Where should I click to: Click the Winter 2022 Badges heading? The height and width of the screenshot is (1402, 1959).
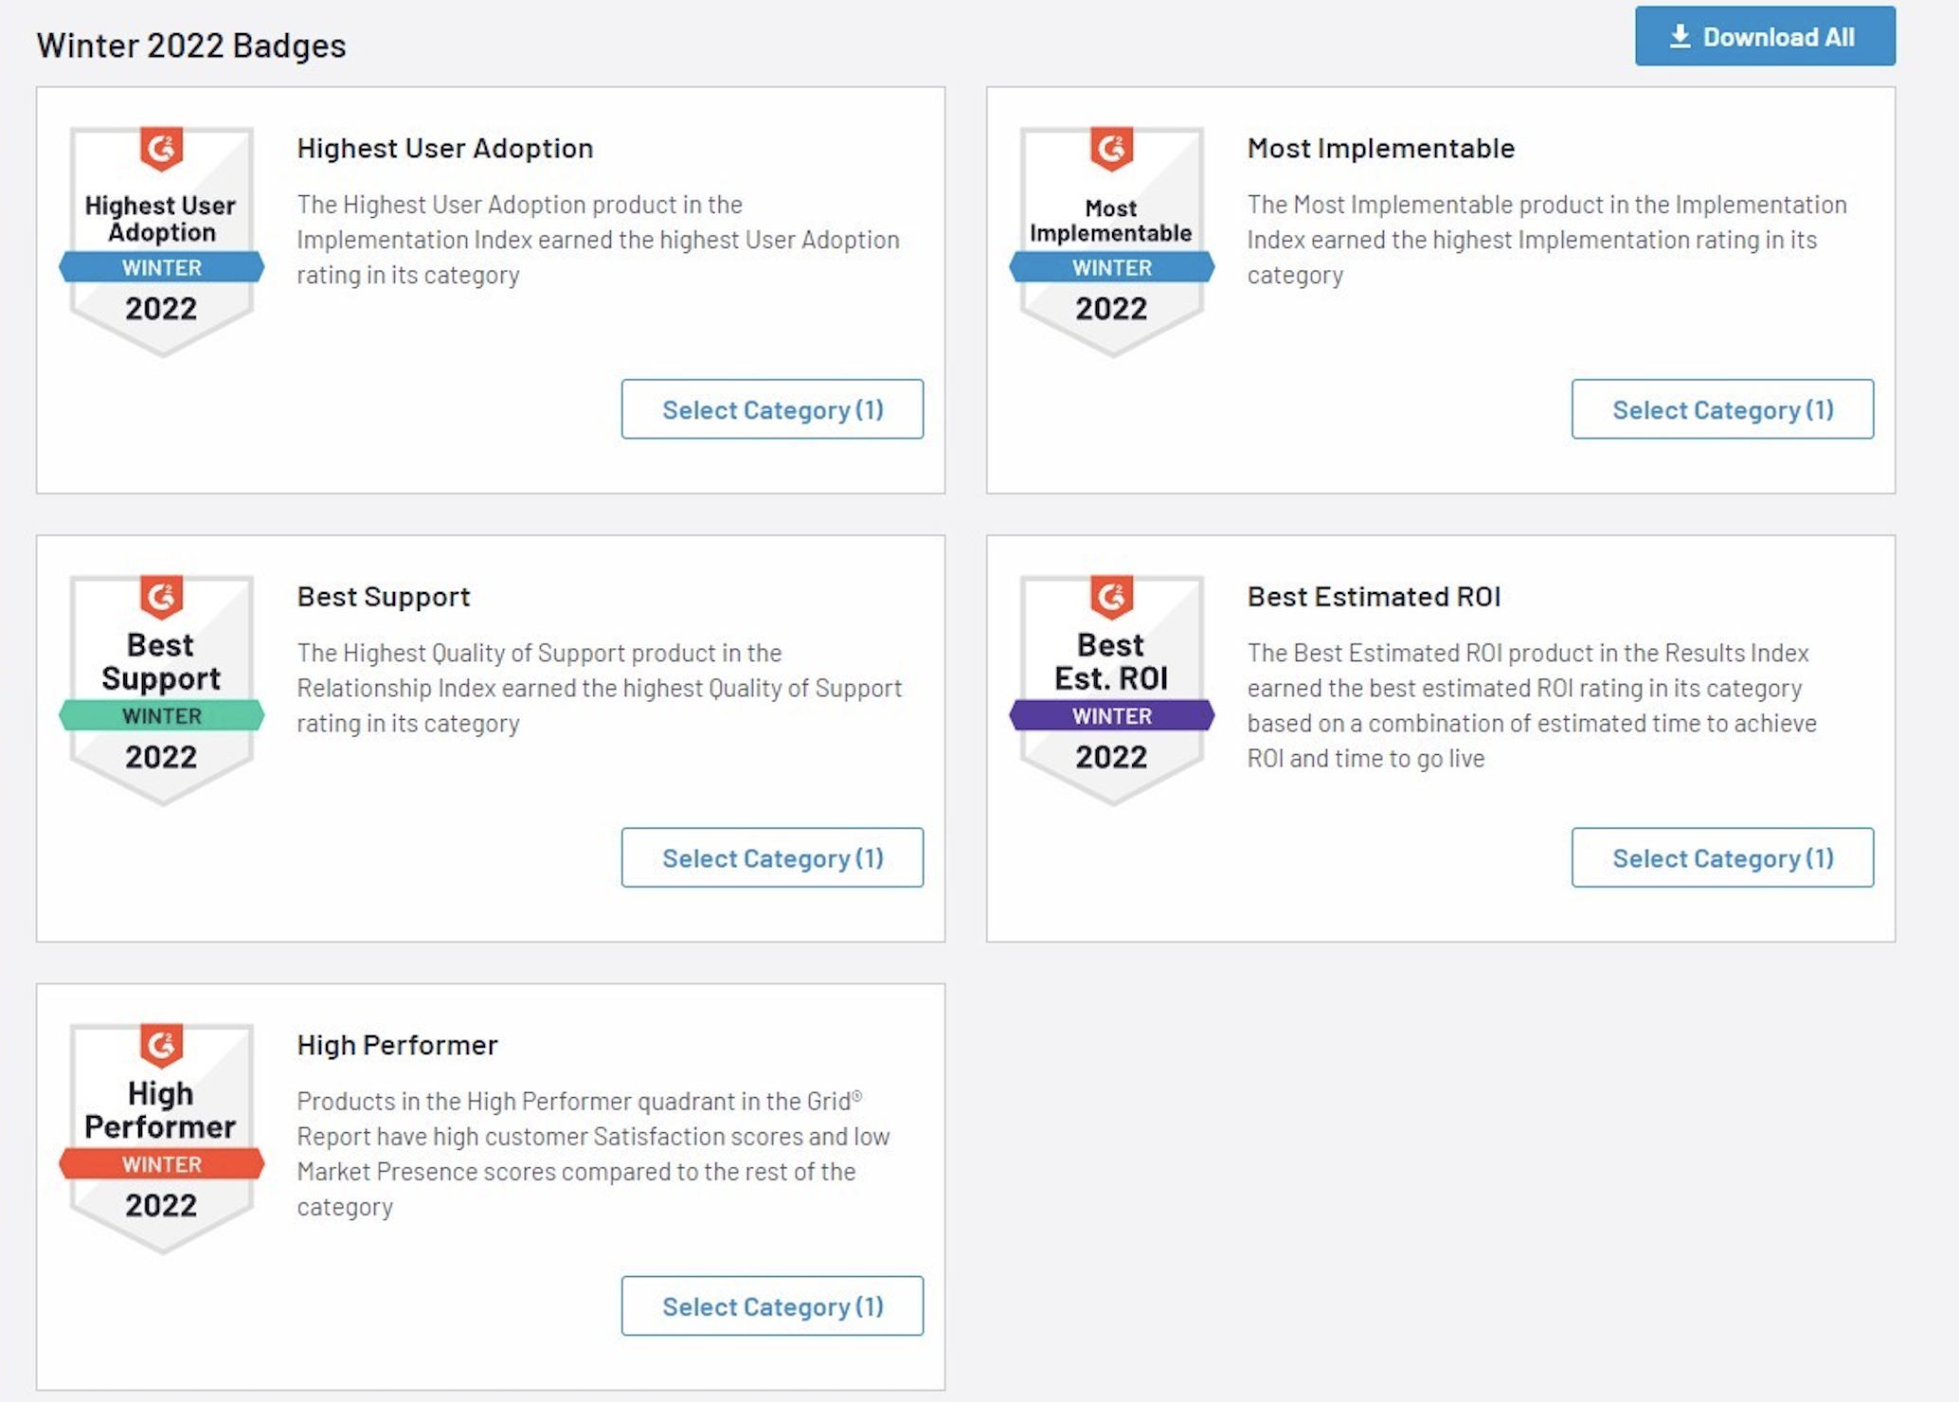point(191,45)
